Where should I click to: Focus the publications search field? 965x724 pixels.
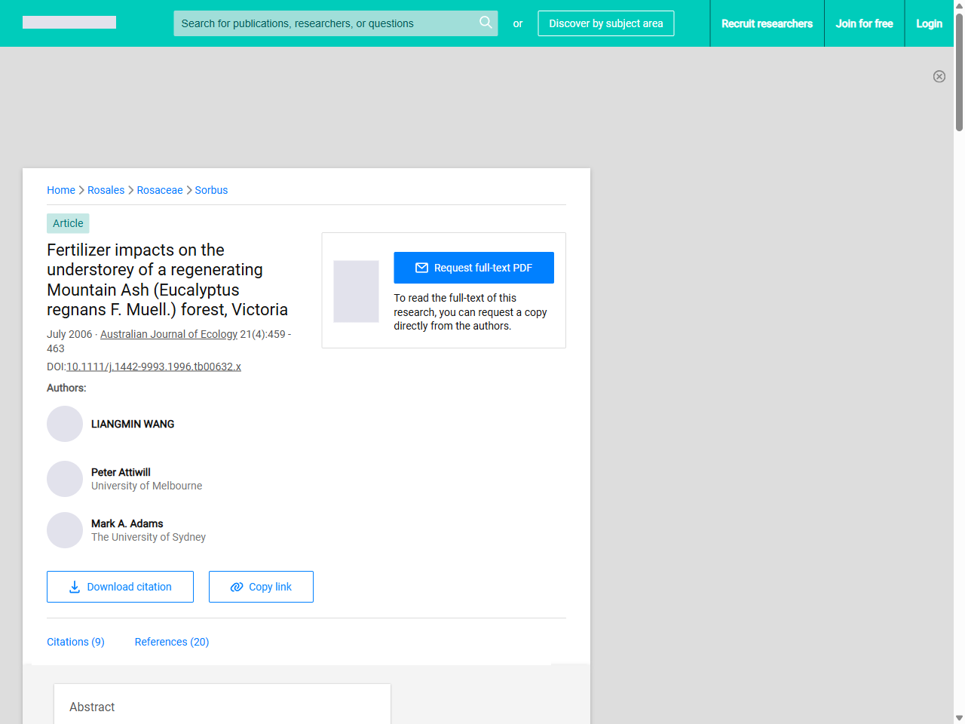coord(324,23)
